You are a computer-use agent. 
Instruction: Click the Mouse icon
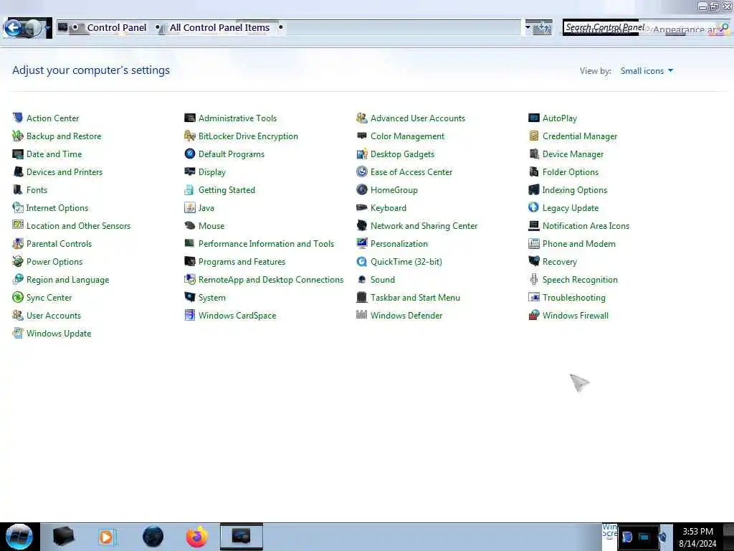pyautogui.click(x=189, y=226)
